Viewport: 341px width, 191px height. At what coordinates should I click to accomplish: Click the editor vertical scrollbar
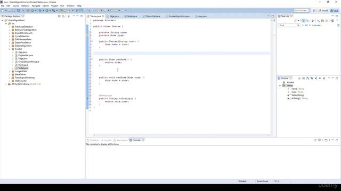(x=272, y=77)
